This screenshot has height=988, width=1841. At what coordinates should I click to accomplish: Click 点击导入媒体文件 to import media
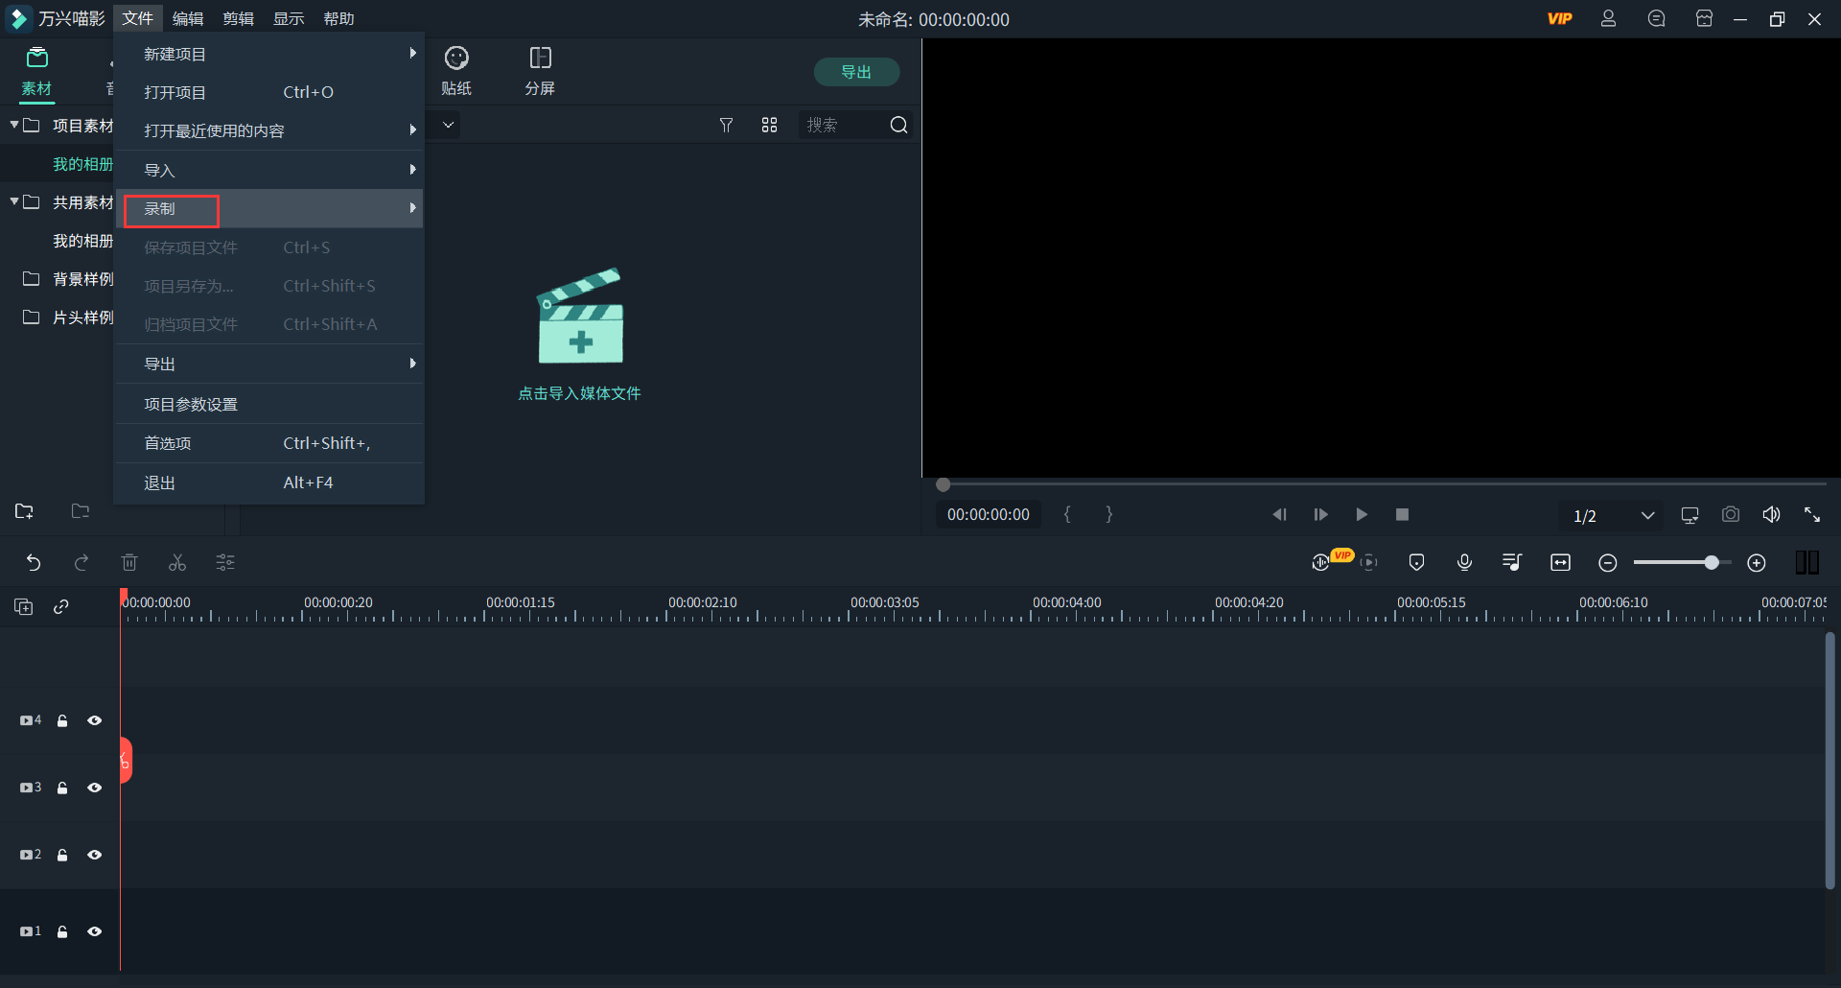(579, 393)
